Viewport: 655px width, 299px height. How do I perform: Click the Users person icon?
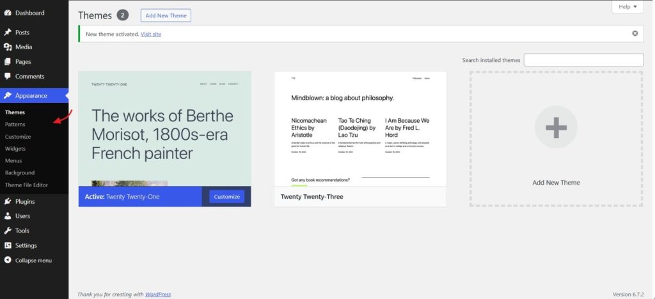click(x=8, y=216)
